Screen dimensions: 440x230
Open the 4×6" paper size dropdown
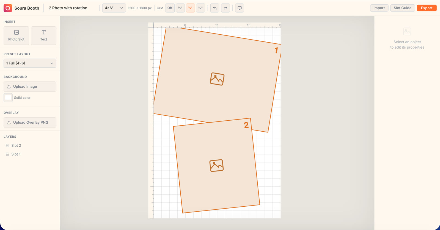[114, 8]
